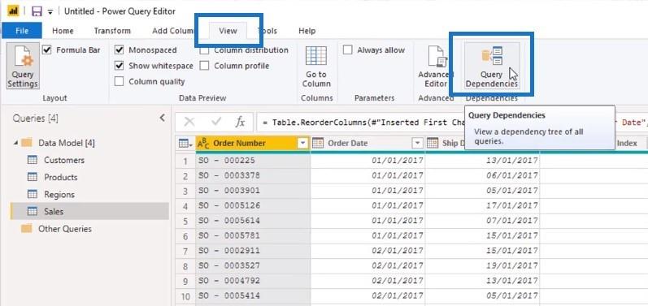Check the Always allow box

[x=347, y=50]
